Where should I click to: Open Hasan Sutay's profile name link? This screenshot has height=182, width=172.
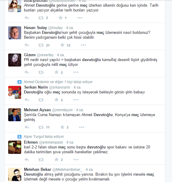35,28
